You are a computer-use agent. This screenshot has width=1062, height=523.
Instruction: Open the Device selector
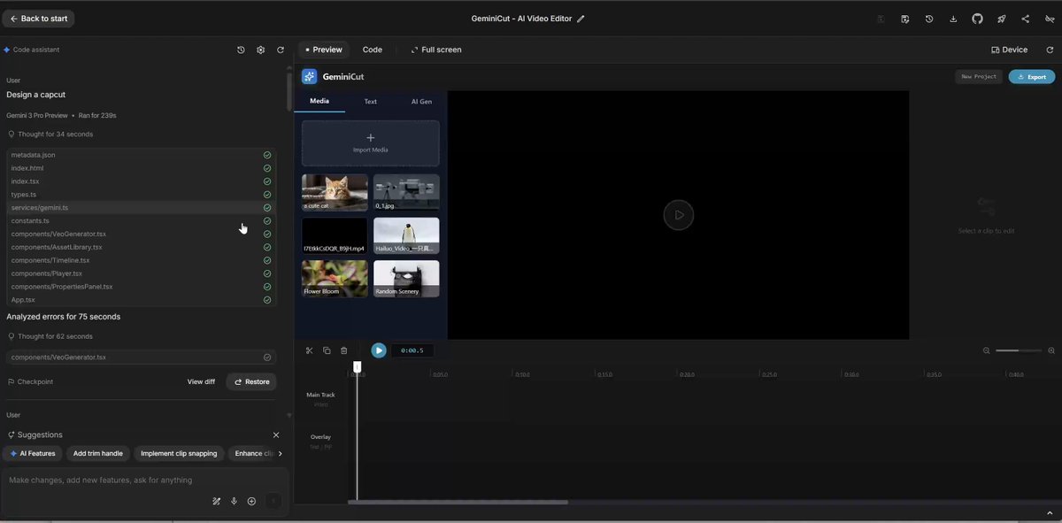pyautogui.click(x=1010, y=50)
